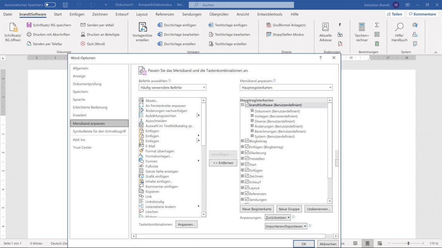The height and width of the screenshot is (248, 442).
Task: Click the sum sigma icon in Berechnungen
Action: pos(377,25)
